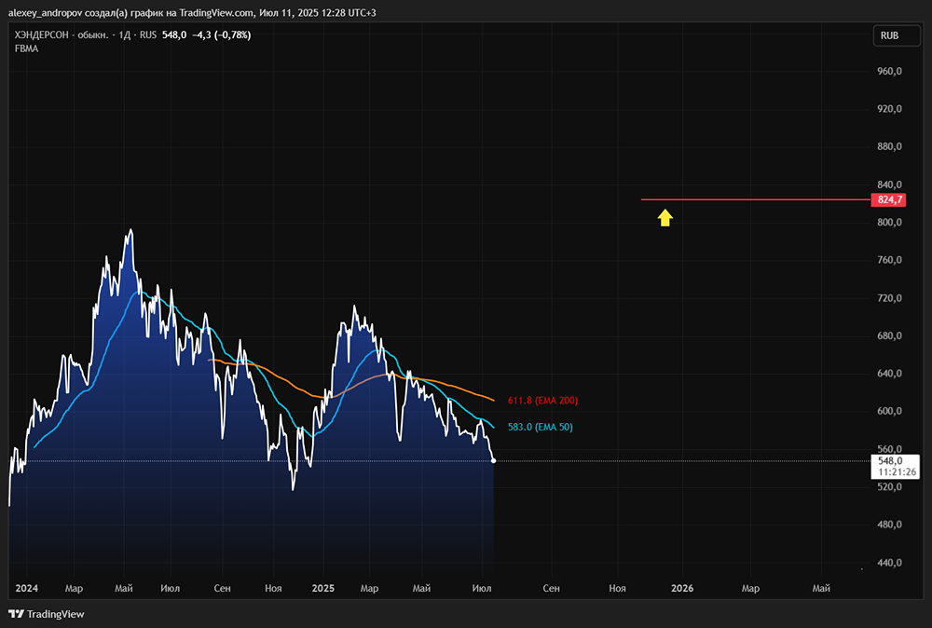Click the yellow up arrow marker
The image size is (932, 628).
point(665,217)
